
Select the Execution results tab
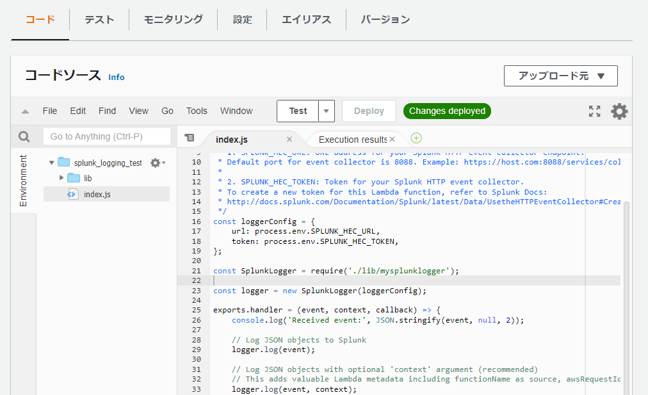coord(353,140)
